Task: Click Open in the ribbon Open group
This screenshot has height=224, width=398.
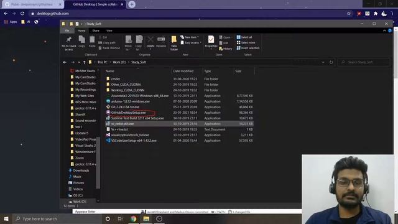Action: click(x=225, y=37)
